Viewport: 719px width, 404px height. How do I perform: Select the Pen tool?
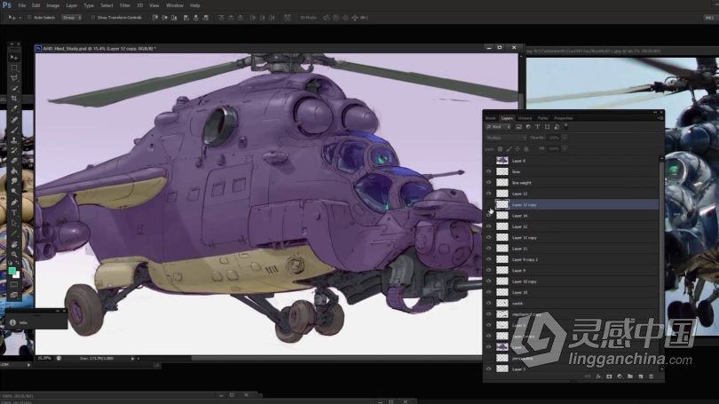[13, 202]
